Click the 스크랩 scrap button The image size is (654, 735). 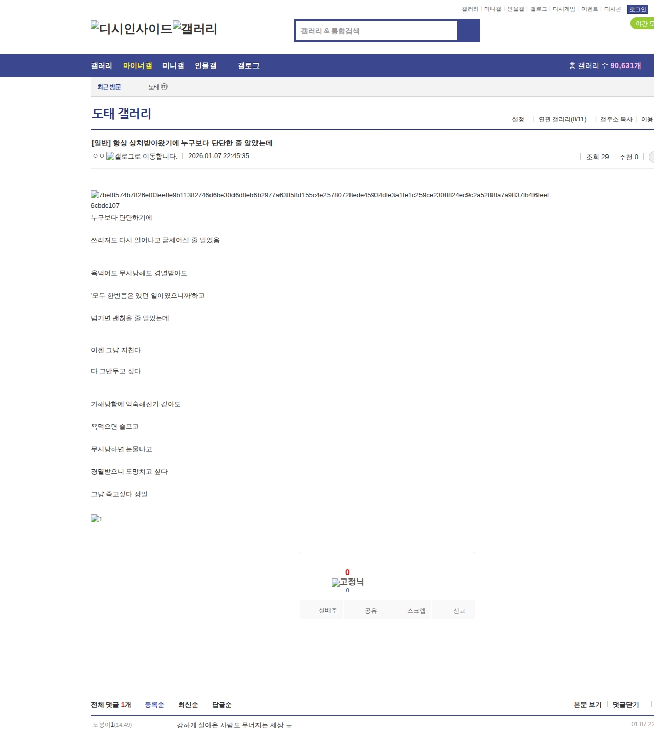[416, 611]
